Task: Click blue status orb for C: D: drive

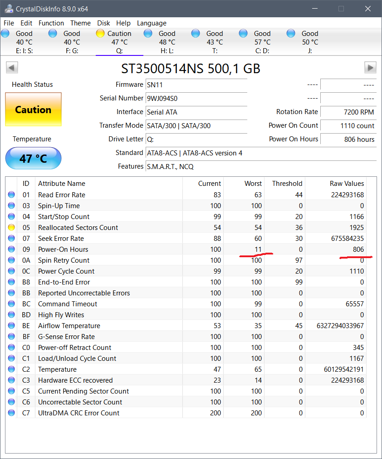Action: point(244,33)
